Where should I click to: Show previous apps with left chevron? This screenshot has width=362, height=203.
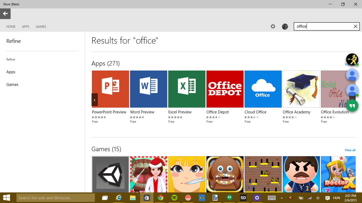[x=95, y=100]
